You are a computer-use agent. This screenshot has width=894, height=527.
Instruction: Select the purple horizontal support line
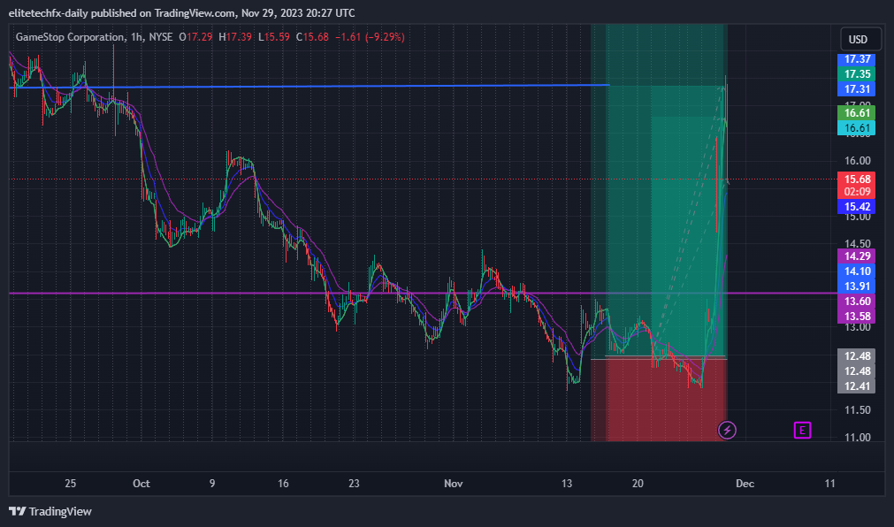click(422, 294)
